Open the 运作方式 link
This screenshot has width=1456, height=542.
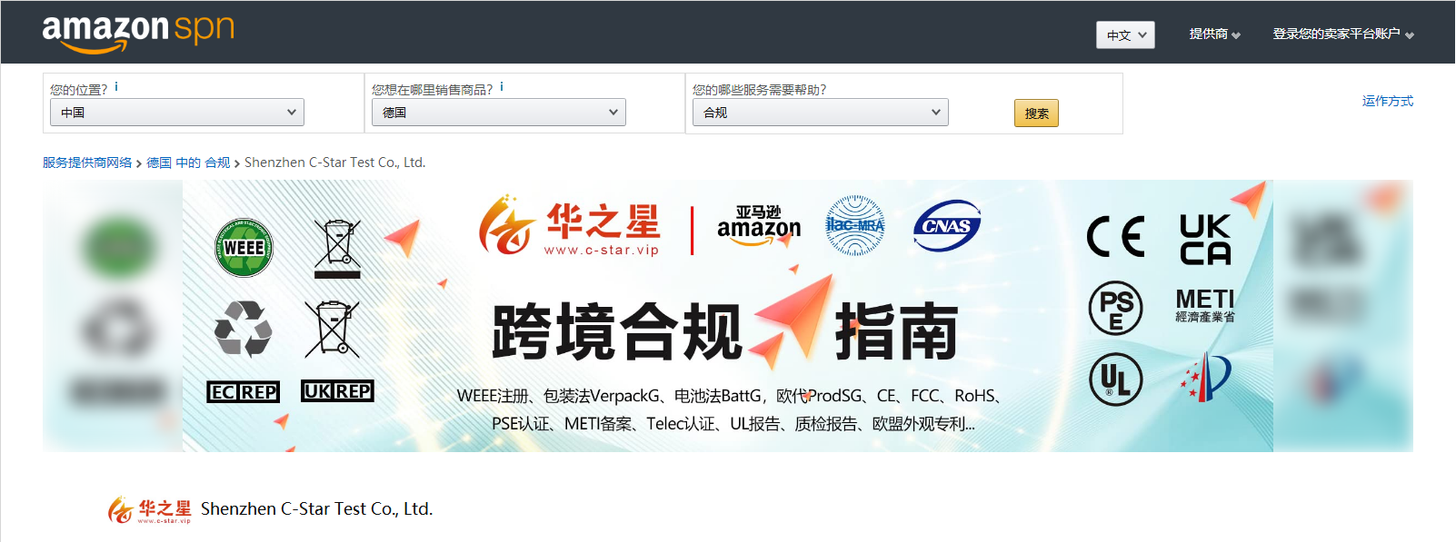(x=1387, y=101)
